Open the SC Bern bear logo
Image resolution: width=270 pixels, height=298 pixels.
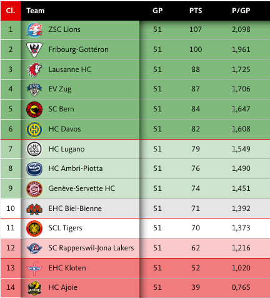(x=34, y=110)
